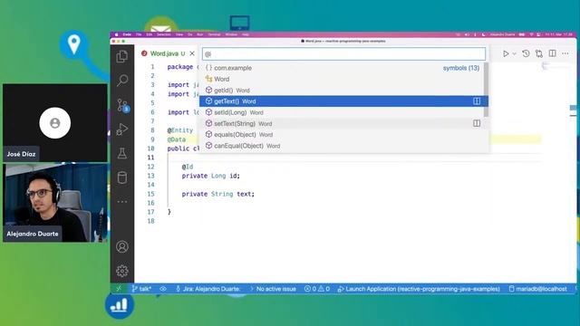This screenshot has width=580, height=326.
Task: Open the Edit menu in menu bar
Action: coord(149,34)
